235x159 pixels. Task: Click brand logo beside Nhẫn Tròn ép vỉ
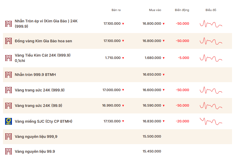coord(9,24)
